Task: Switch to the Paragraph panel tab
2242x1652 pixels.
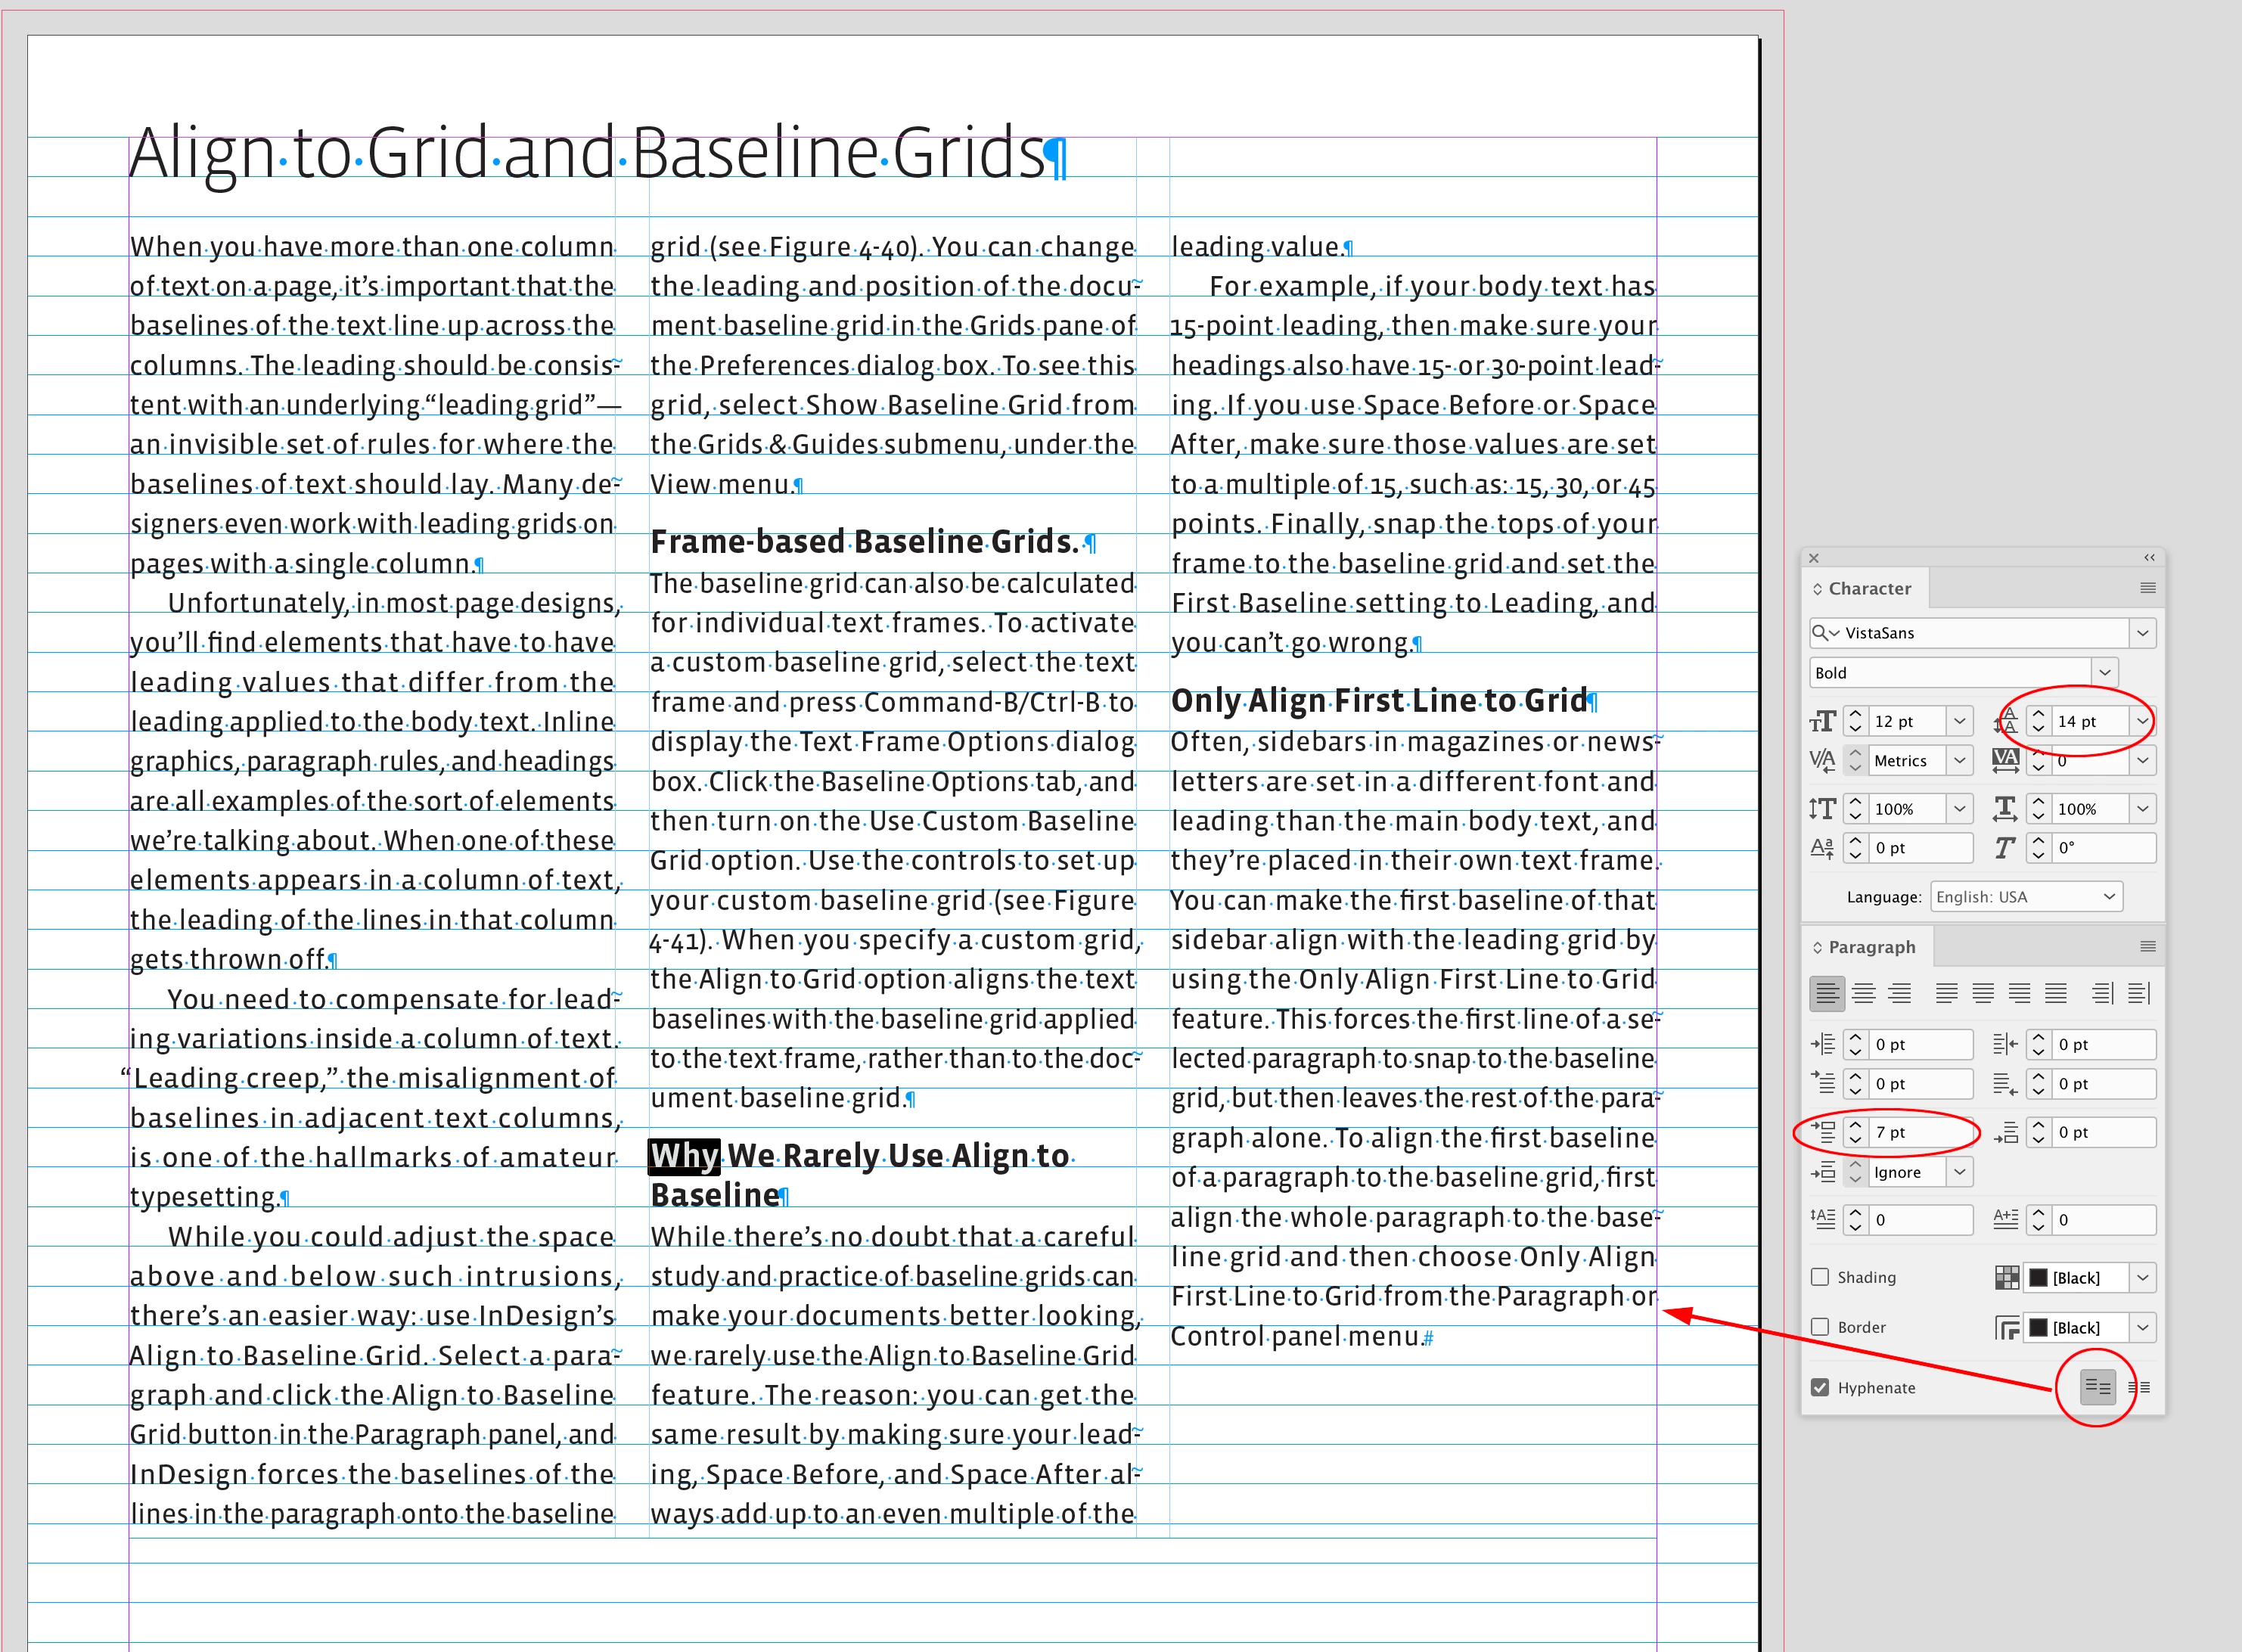Action: [x=1871, y=947]
